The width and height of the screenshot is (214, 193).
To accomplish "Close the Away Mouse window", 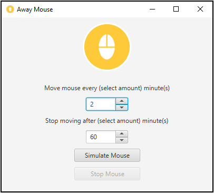I will coord(200,9).
